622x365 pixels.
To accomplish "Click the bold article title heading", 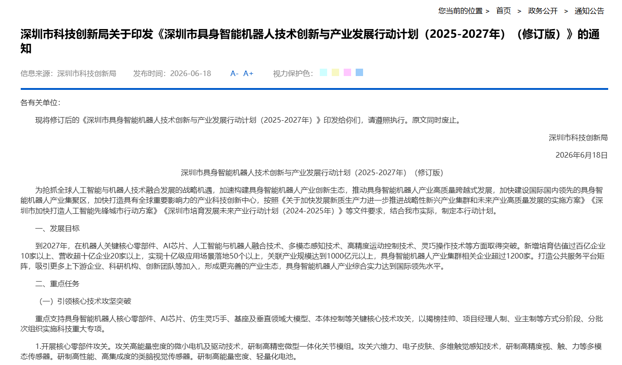I will 310,41.
